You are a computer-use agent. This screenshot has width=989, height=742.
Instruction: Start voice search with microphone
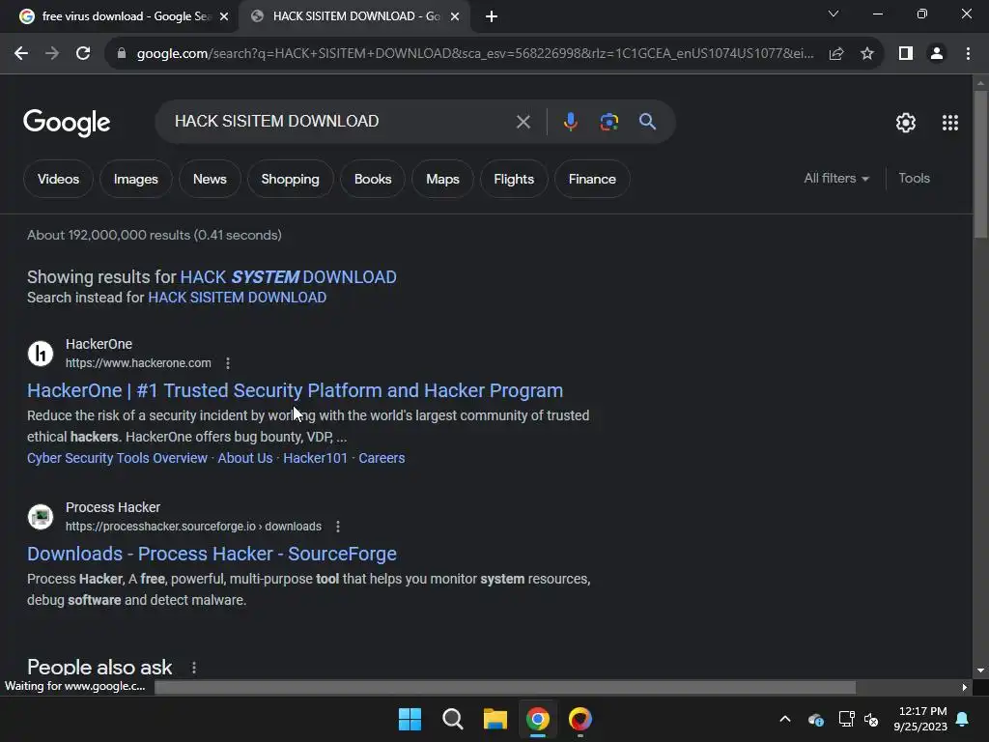tap(570, 122)
